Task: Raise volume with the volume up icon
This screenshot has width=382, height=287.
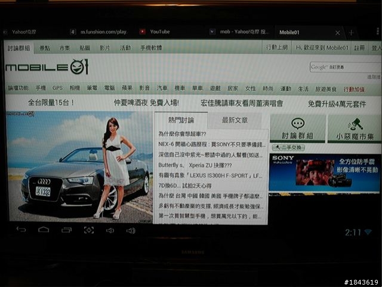Action: (x=131, y=231)
